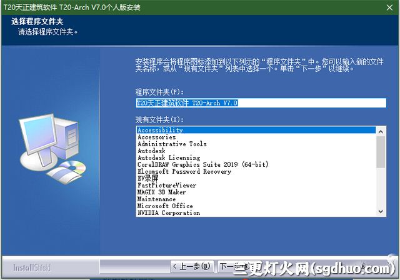Select Accessibility in existing folders list
Screen dimensions: 400x280
click(x=256, y=130)
